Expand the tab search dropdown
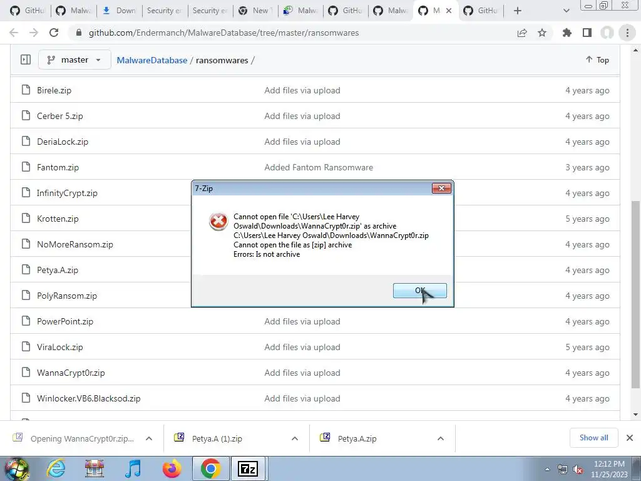This screenshot has width=641, height=481. point(566,11)
